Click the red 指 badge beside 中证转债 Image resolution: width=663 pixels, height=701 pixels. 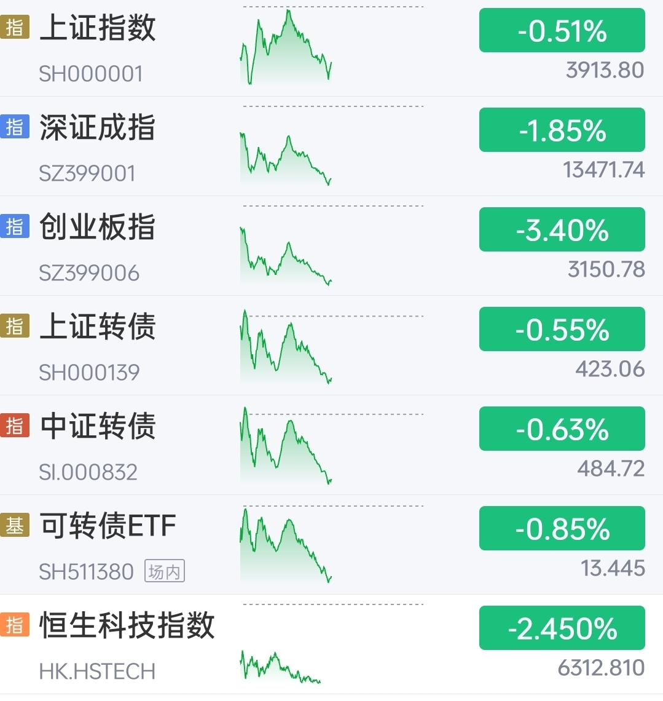point(15,425)
